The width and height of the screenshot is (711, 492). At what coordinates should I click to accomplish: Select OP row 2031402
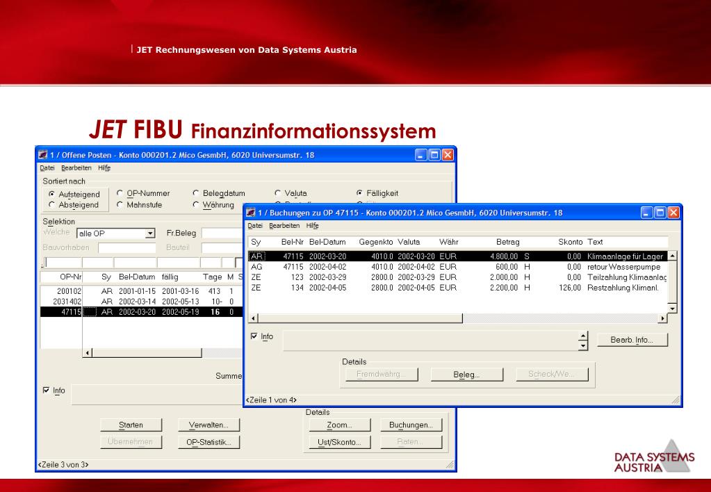coord(142,302)
